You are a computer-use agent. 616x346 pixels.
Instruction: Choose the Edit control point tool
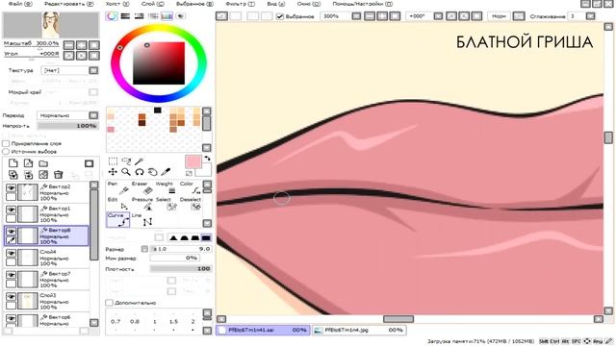118,204
